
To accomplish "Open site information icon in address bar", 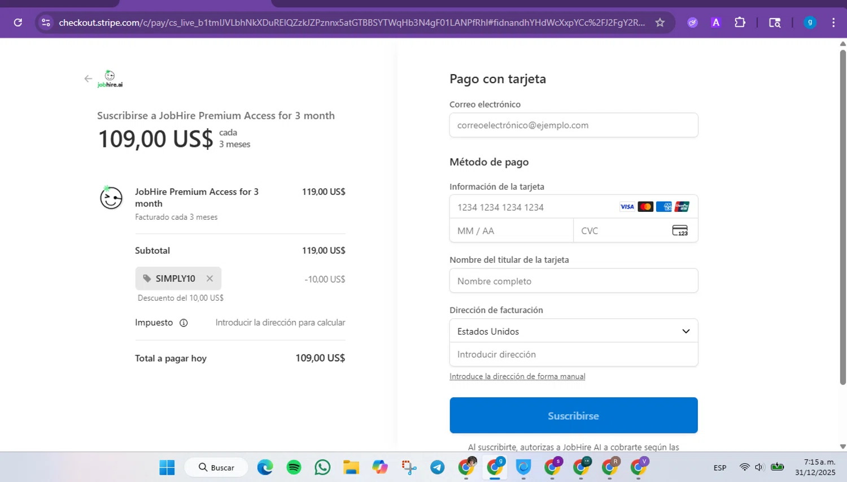I will coord(46,23).
